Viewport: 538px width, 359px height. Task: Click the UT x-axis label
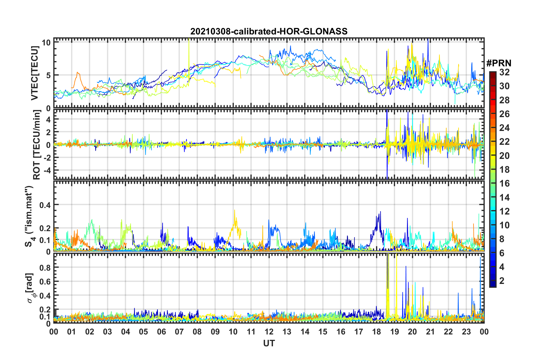pos(269,343)
